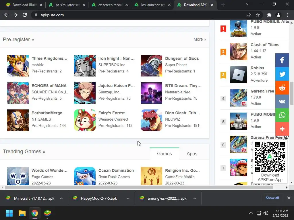
Task: Share page on VK via sidebar icon
Action: pos(282,101)
